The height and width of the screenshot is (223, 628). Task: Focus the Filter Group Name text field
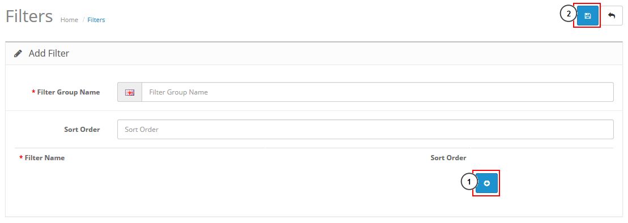pos(377,92)
